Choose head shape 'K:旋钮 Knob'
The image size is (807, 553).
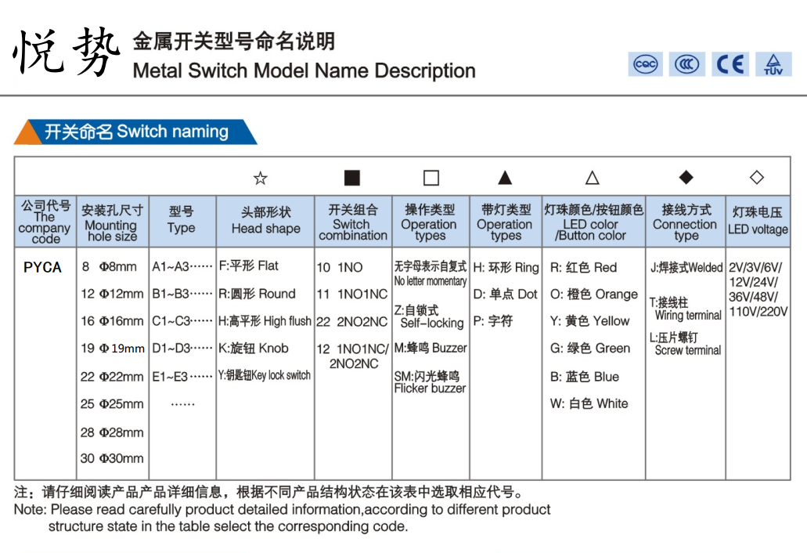[x=254, y=349]
